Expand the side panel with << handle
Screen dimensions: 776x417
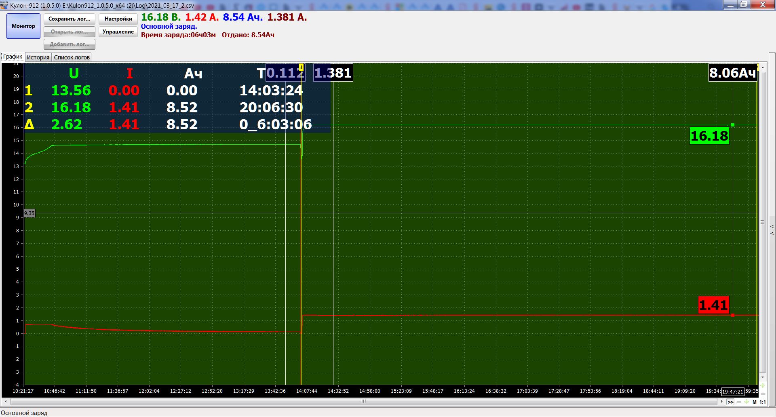point(772,230)
